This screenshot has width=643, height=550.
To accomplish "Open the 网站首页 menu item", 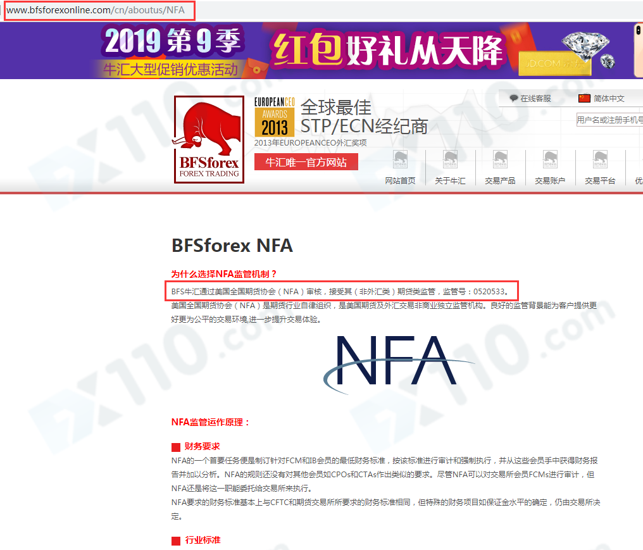I will [400, 181].
